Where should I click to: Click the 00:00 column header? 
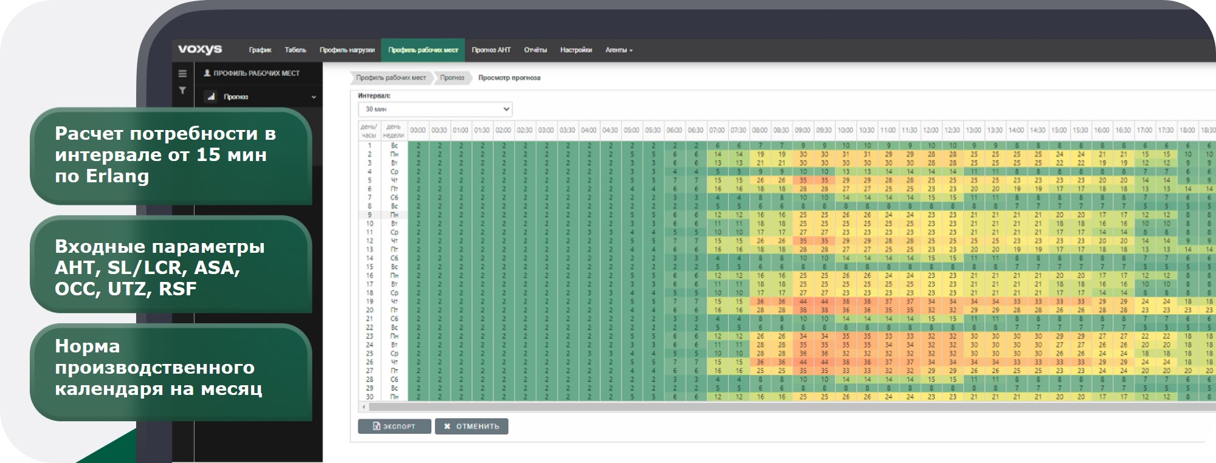pos(418,130)
